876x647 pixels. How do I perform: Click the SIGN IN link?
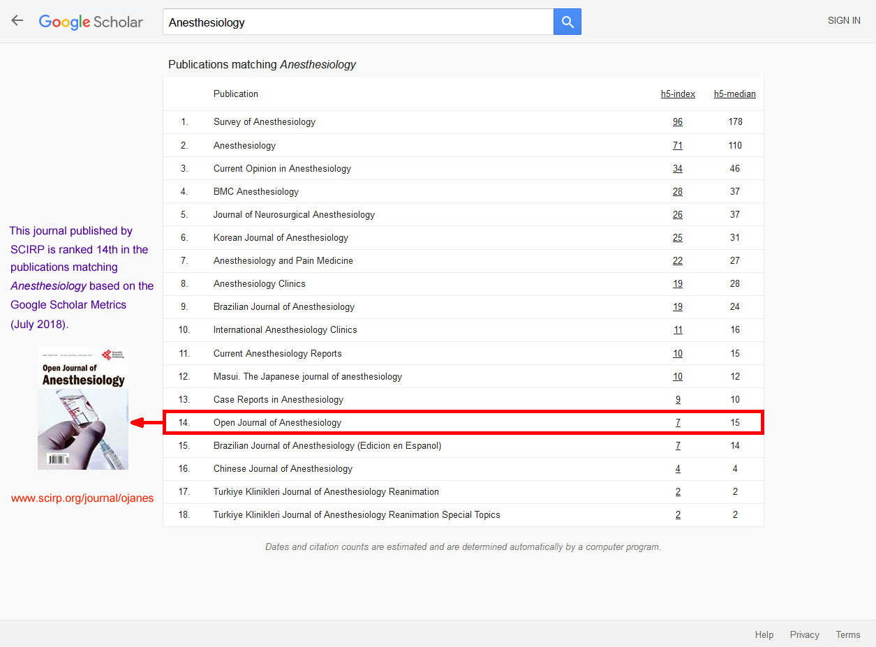844,20
